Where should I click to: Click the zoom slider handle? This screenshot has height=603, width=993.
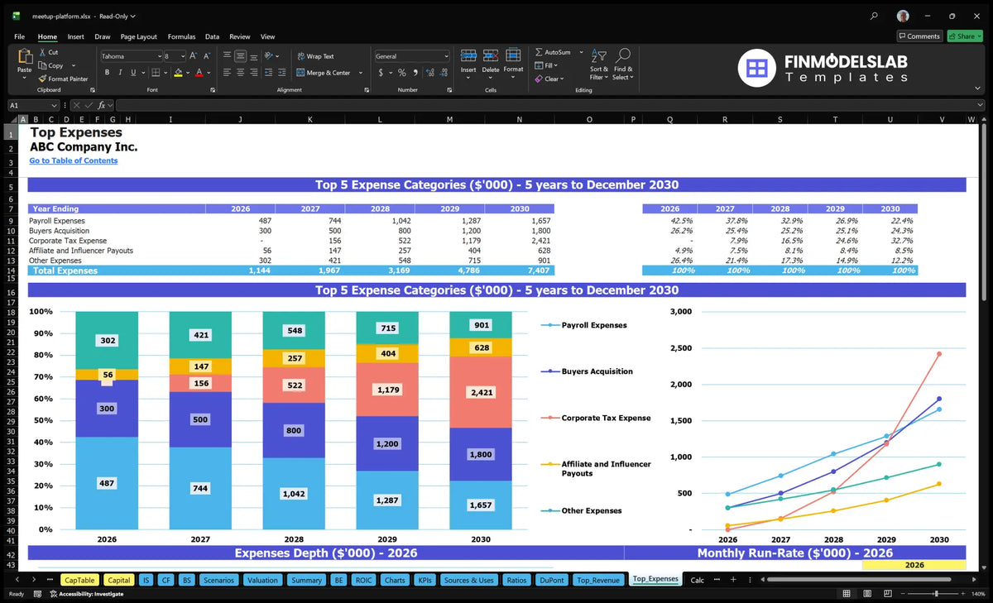click(936, 594)
